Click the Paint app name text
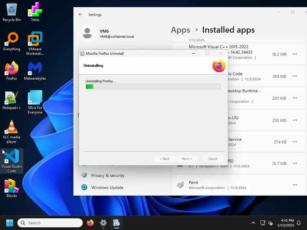Image resolution: width=307 pixels, height=230 pixels. pos(193,182)
